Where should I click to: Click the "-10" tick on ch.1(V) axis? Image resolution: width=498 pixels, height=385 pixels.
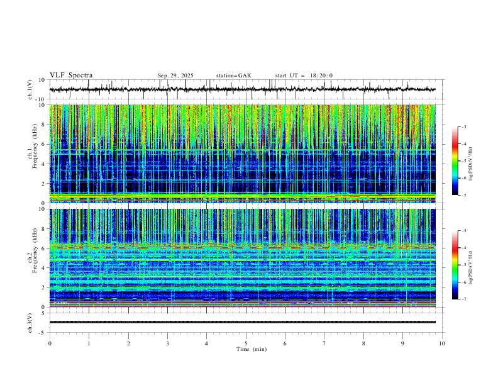point(40,99)
